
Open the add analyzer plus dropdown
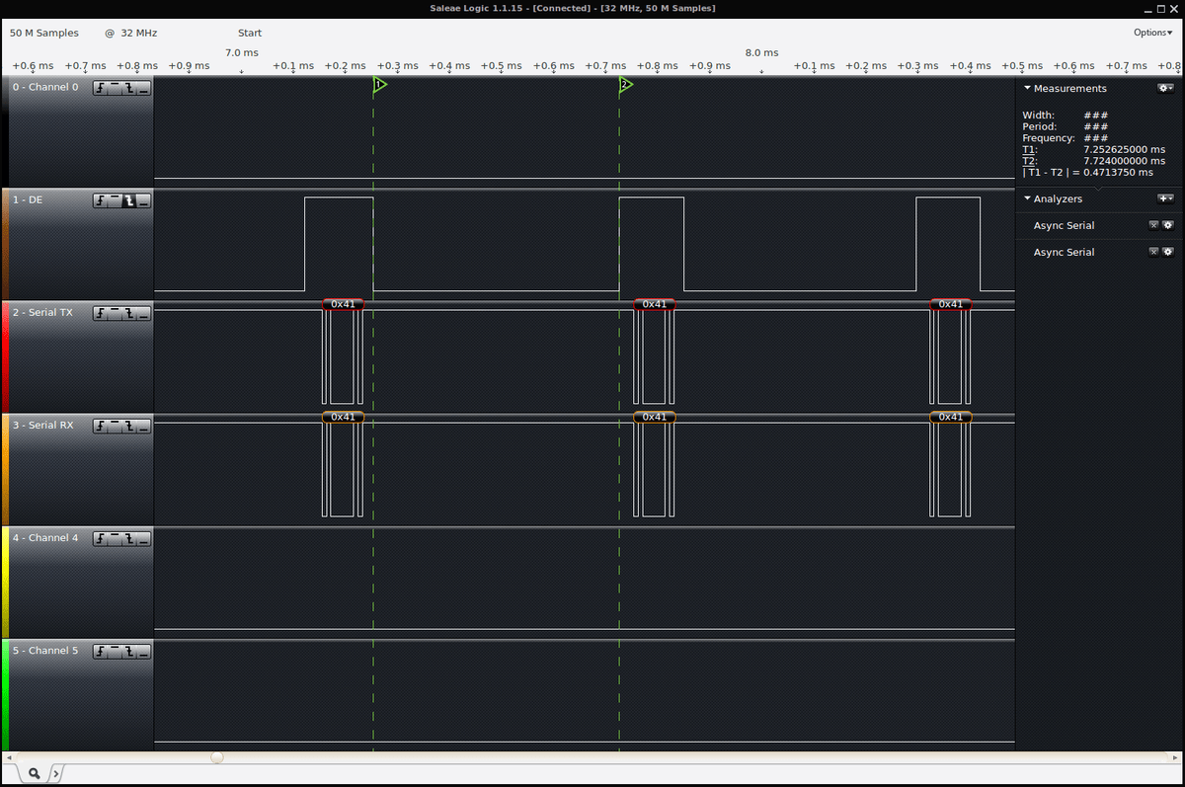1166,198
